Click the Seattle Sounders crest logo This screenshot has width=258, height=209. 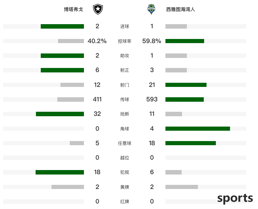click(151, 9)
